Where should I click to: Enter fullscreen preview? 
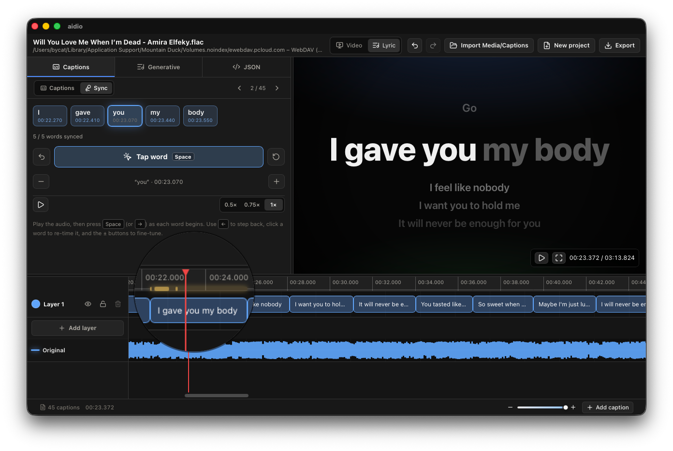(x=559, y=258)
